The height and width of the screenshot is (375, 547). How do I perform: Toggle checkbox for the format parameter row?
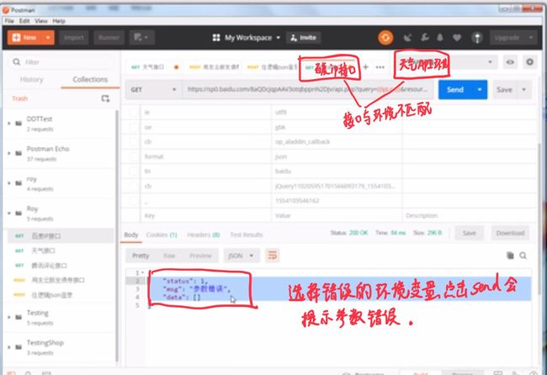coord(133,157)
